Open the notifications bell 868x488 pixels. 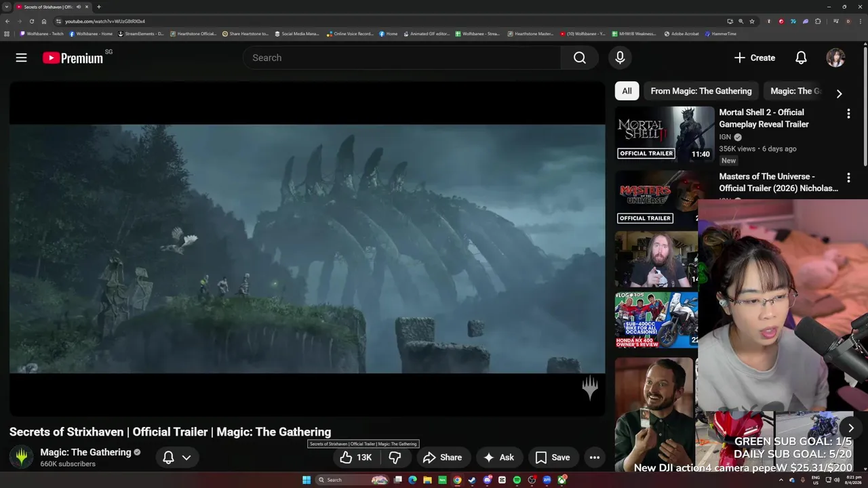801,58
